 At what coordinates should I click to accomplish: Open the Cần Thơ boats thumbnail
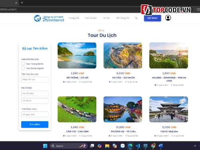[77, 109]
